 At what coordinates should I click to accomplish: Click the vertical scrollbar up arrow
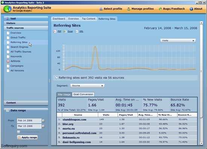click(x=201, y=23)
